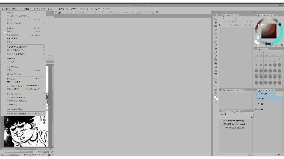Expand the QUMARION submenu in the File menu
The height and width of the screenshot is (159, 284).
click(23, 104)
